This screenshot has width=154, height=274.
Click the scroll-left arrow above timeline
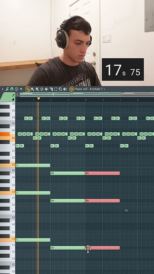click(17, 94)
